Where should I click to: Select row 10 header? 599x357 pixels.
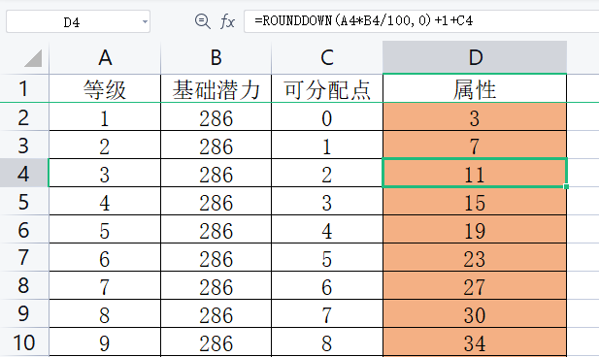[24, 342]
